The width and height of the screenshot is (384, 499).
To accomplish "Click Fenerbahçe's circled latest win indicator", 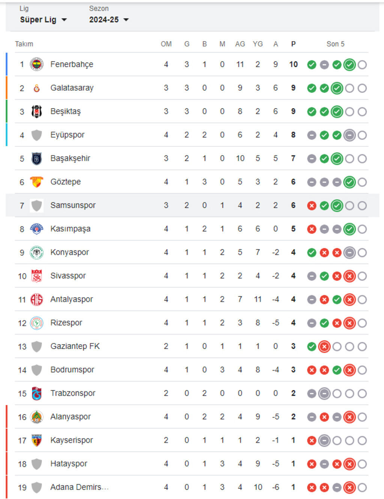I will point(349,65).
